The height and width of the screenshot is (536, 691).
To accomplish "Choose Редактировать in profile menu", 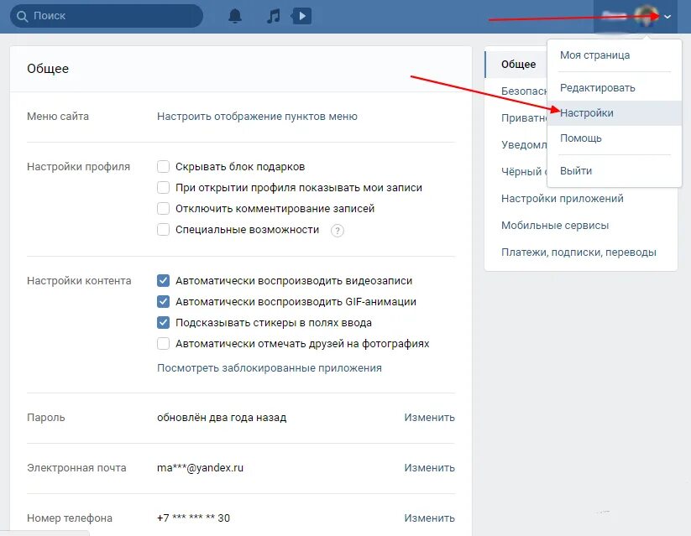I will [615, 88].
